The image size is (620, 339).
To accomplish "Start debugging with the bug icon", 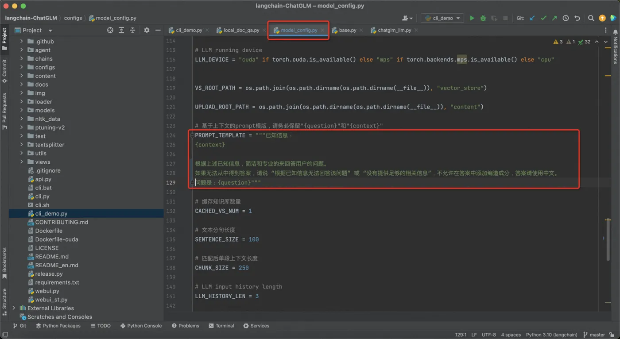I will [x=483, y=18].
